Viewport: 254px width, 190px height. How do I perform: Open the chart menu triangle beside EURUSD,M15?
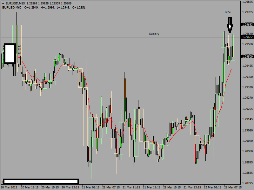click(3, 3)
